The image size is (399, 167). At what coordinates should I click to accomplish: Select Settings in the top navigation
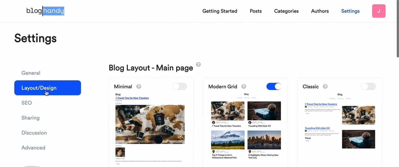(350, 11)
